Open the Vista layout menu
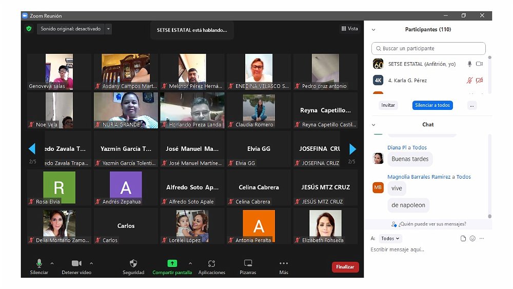This screenshot has height=289, width=513. tap(349, 29)
